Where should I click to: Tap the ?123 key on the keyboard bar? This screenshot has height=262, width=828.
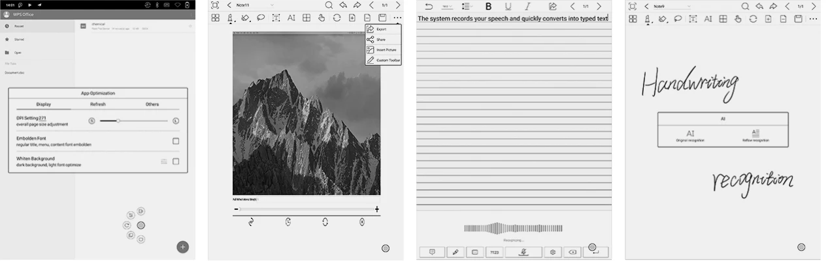[493, 252]
